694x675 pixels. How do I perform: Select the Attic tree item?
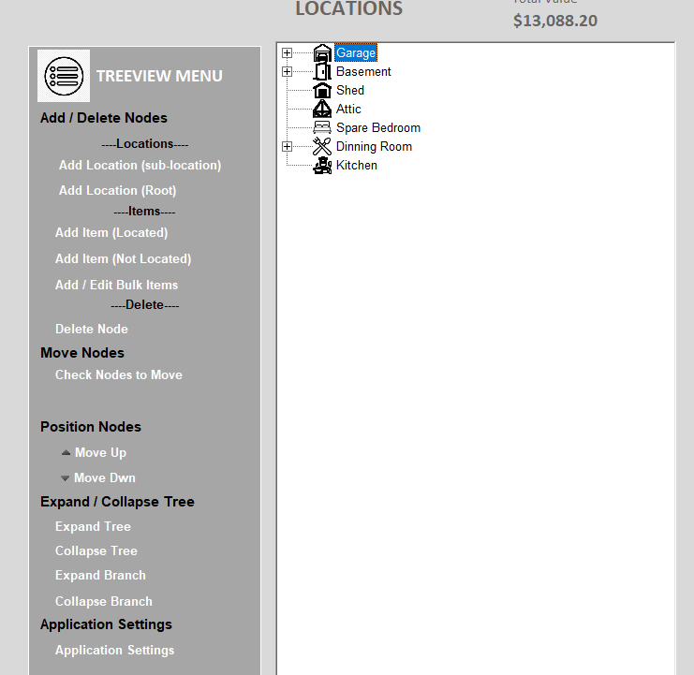348,109
